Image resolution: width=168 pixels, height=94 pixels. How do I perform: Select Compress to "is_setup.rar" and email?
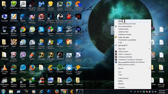(133, 60)
